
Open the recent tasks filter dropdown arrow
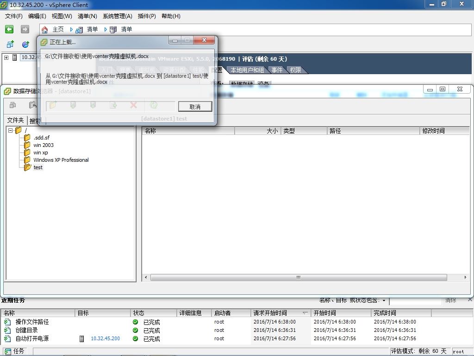point(384,300)
